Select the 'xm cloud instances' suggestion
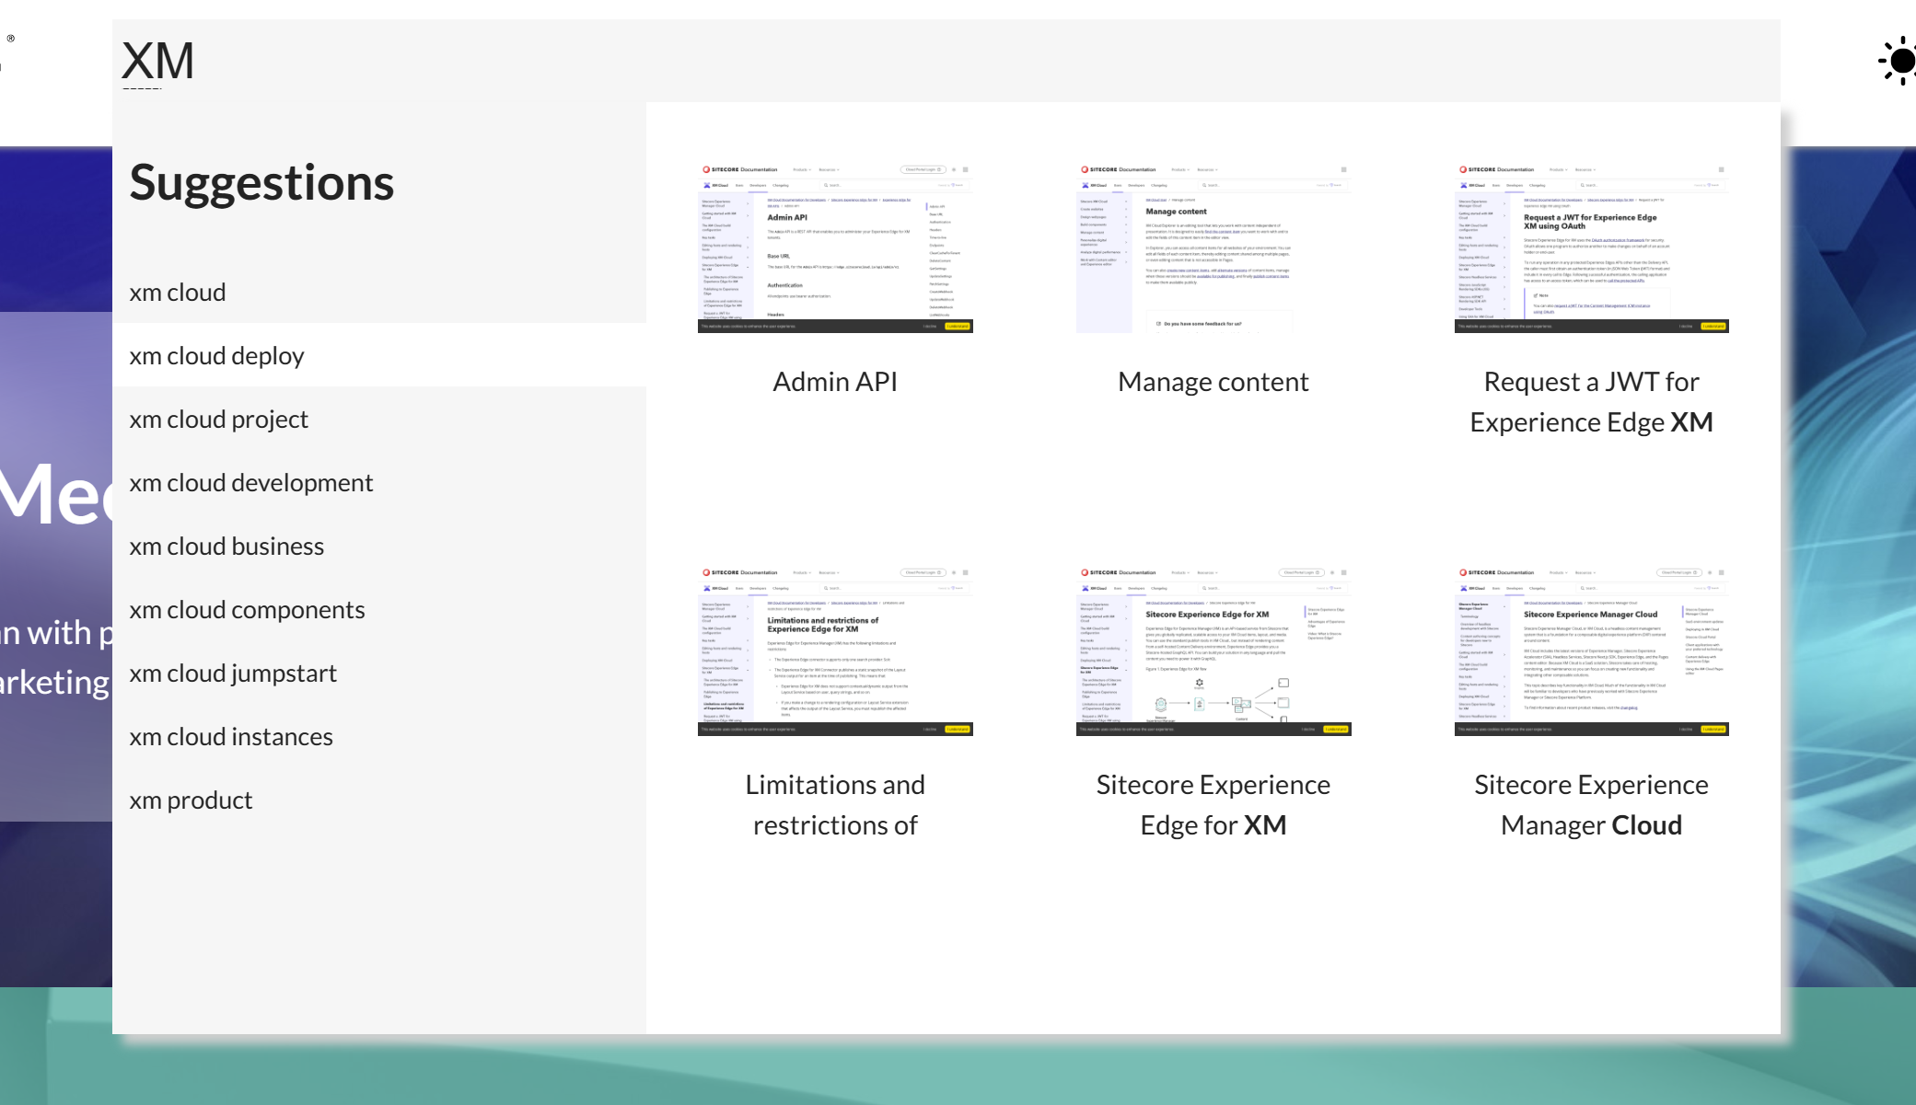Viewport: 1916px width, 1105px height. tap(379, 736)
